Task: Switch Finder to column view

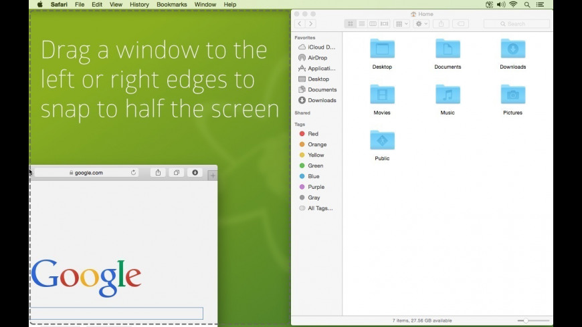Action: [x=373, y=24]
